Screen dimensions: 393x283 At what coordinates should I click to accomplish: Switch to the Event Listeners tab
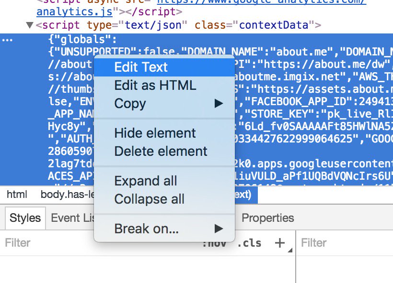[72, 218]
